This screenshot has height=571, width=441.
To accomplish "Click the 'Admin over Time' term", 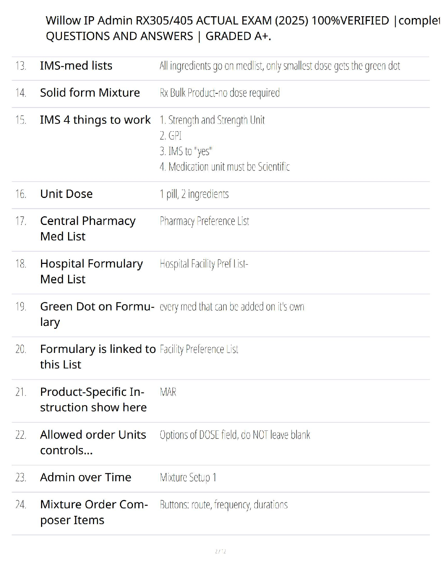I will pyautogui.click(x=85, y=477).
